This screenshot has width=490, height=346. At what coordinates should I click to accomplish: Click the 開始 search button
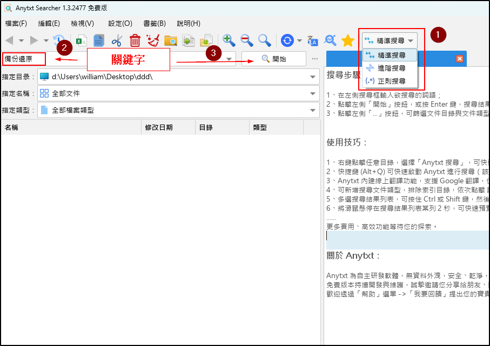click(x=274, y=59)
